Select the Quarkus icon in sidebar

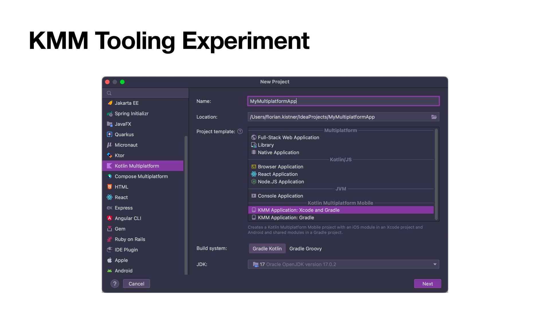(x=110, y=134)
